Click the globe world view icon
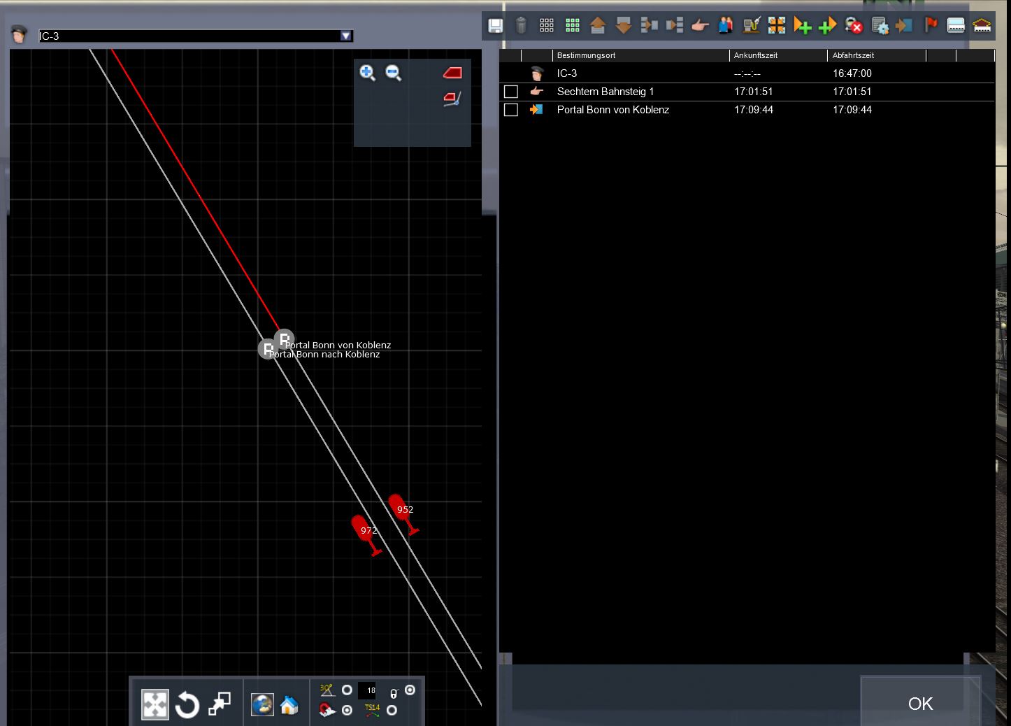Viewport: 1011px width, 726px height. [x=262, y=705]
